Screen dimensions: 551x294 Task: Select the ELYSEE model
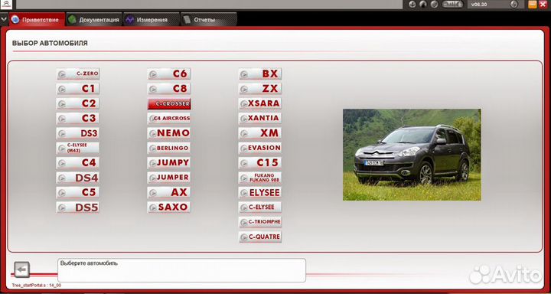pyautogui.click(x=260, y=192)
